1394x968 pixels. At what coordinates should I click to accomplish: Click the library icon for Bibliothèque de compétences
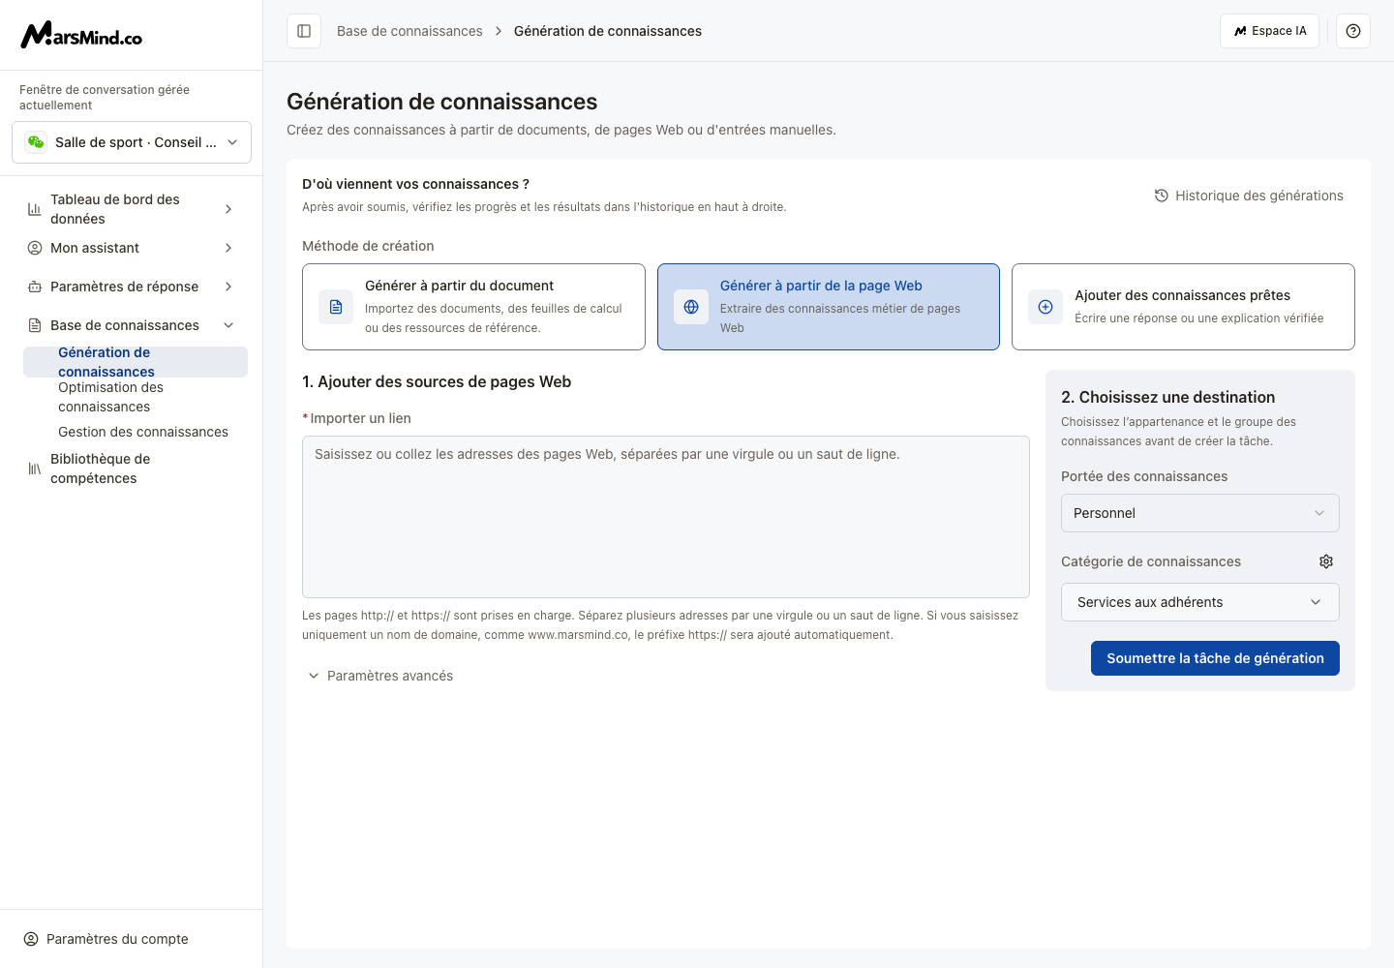click(35, 469)
